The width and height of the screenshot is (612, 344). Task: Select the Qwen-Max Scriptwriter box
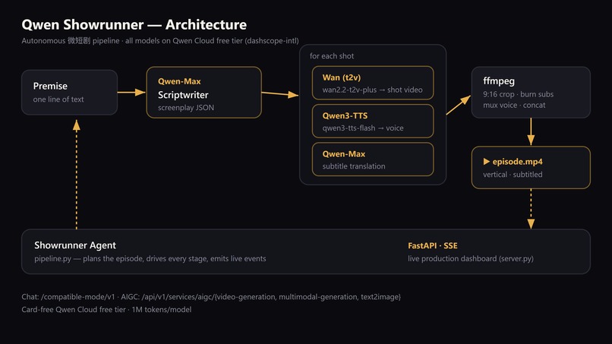tap(203, 92)
